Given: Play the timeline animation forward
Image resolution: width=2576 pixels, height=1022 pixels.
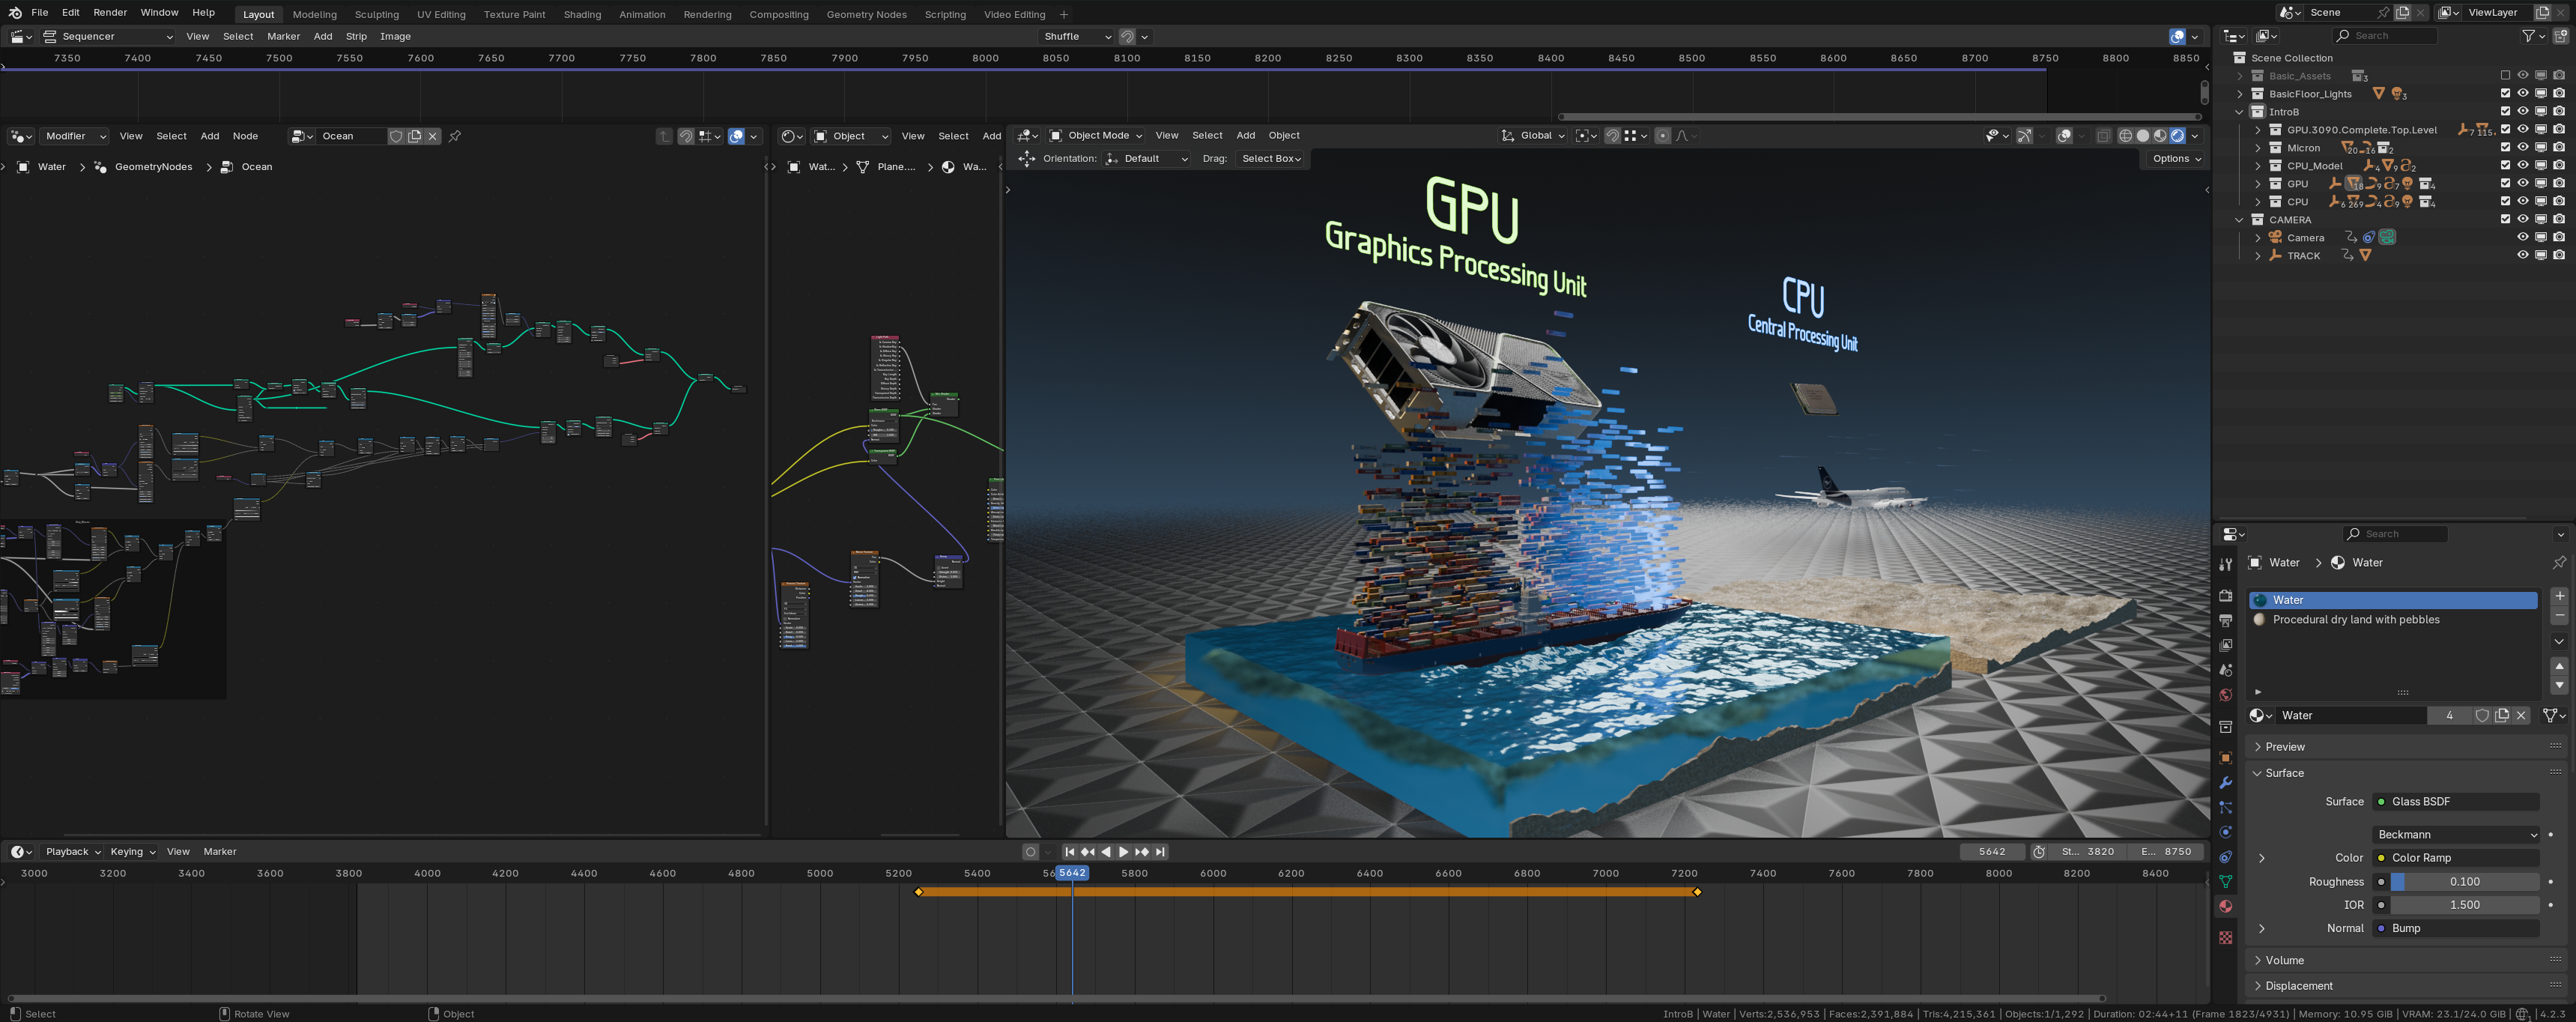Looking at the screenshot, I should click(x=1123, y=852).
